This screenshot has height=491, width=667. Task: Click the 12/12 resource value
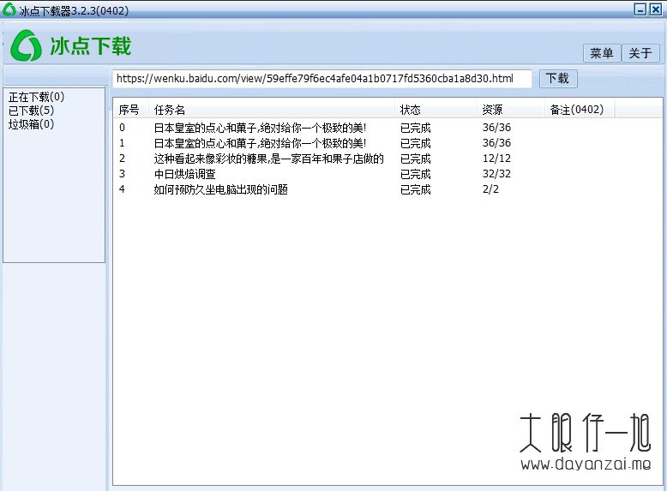coord(496,159)
